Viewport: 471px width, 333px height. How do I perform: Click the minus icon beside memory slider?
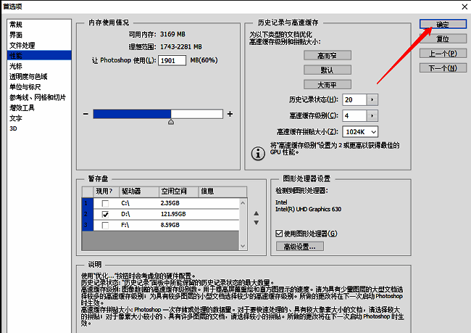[86, 114]
